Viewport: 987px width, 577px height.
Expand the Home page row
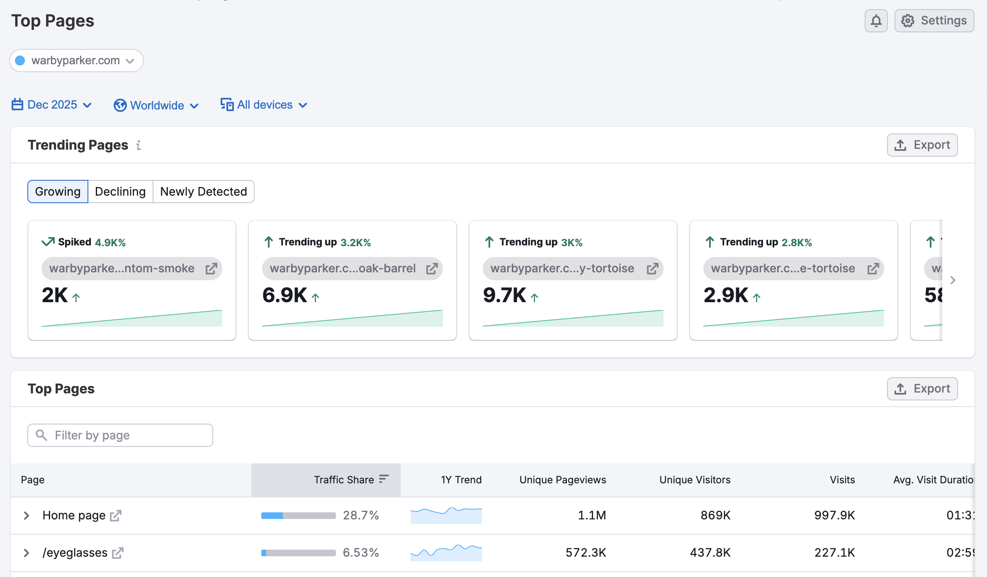[26, 515]
